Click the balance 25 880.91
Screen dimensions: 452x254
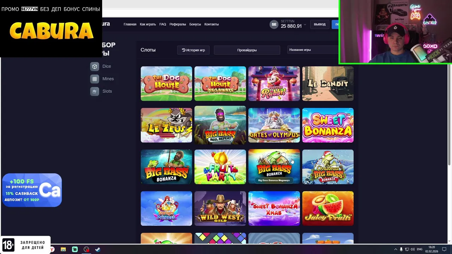point(291,26)
